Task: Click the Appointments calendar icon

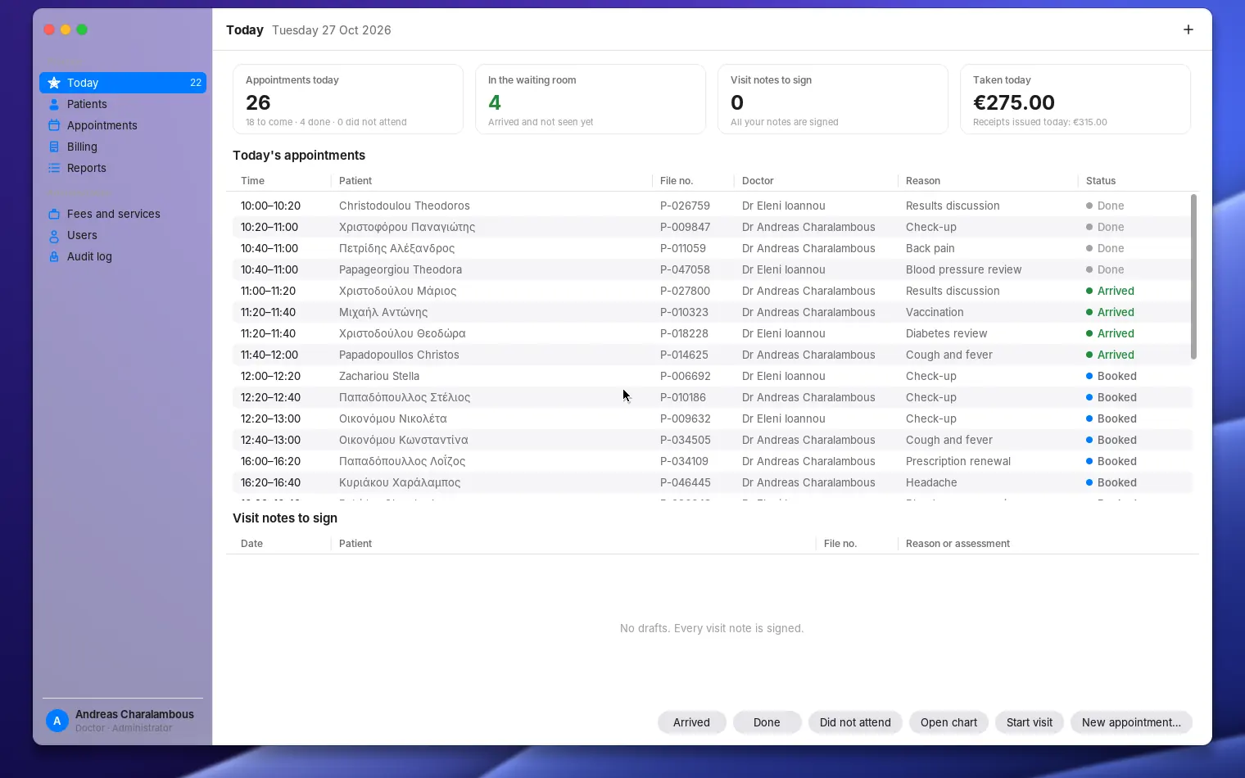Action: (x=54, y=125)
